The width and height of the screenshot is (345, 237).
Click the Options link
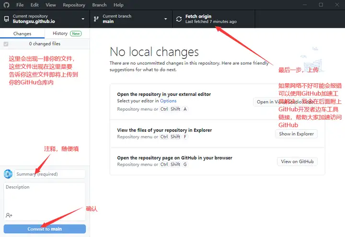pos(168,101)
